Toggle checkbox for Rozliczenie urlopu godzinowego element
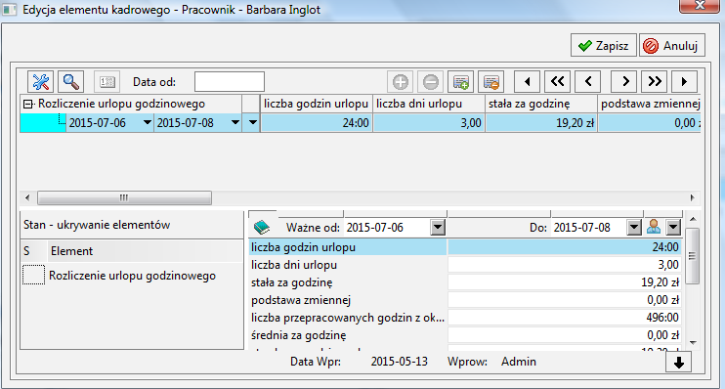The image size is (725, 389). (34, 276)
